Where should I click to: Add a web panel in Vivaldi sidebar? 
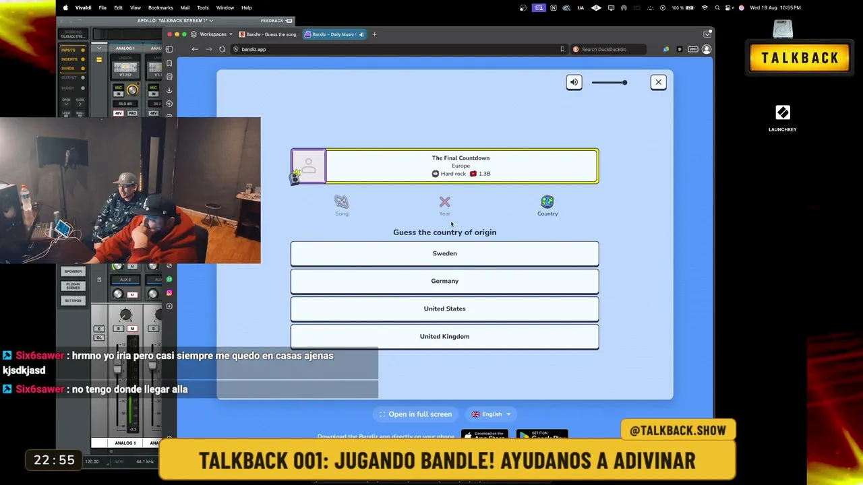[x=169, y=306]
